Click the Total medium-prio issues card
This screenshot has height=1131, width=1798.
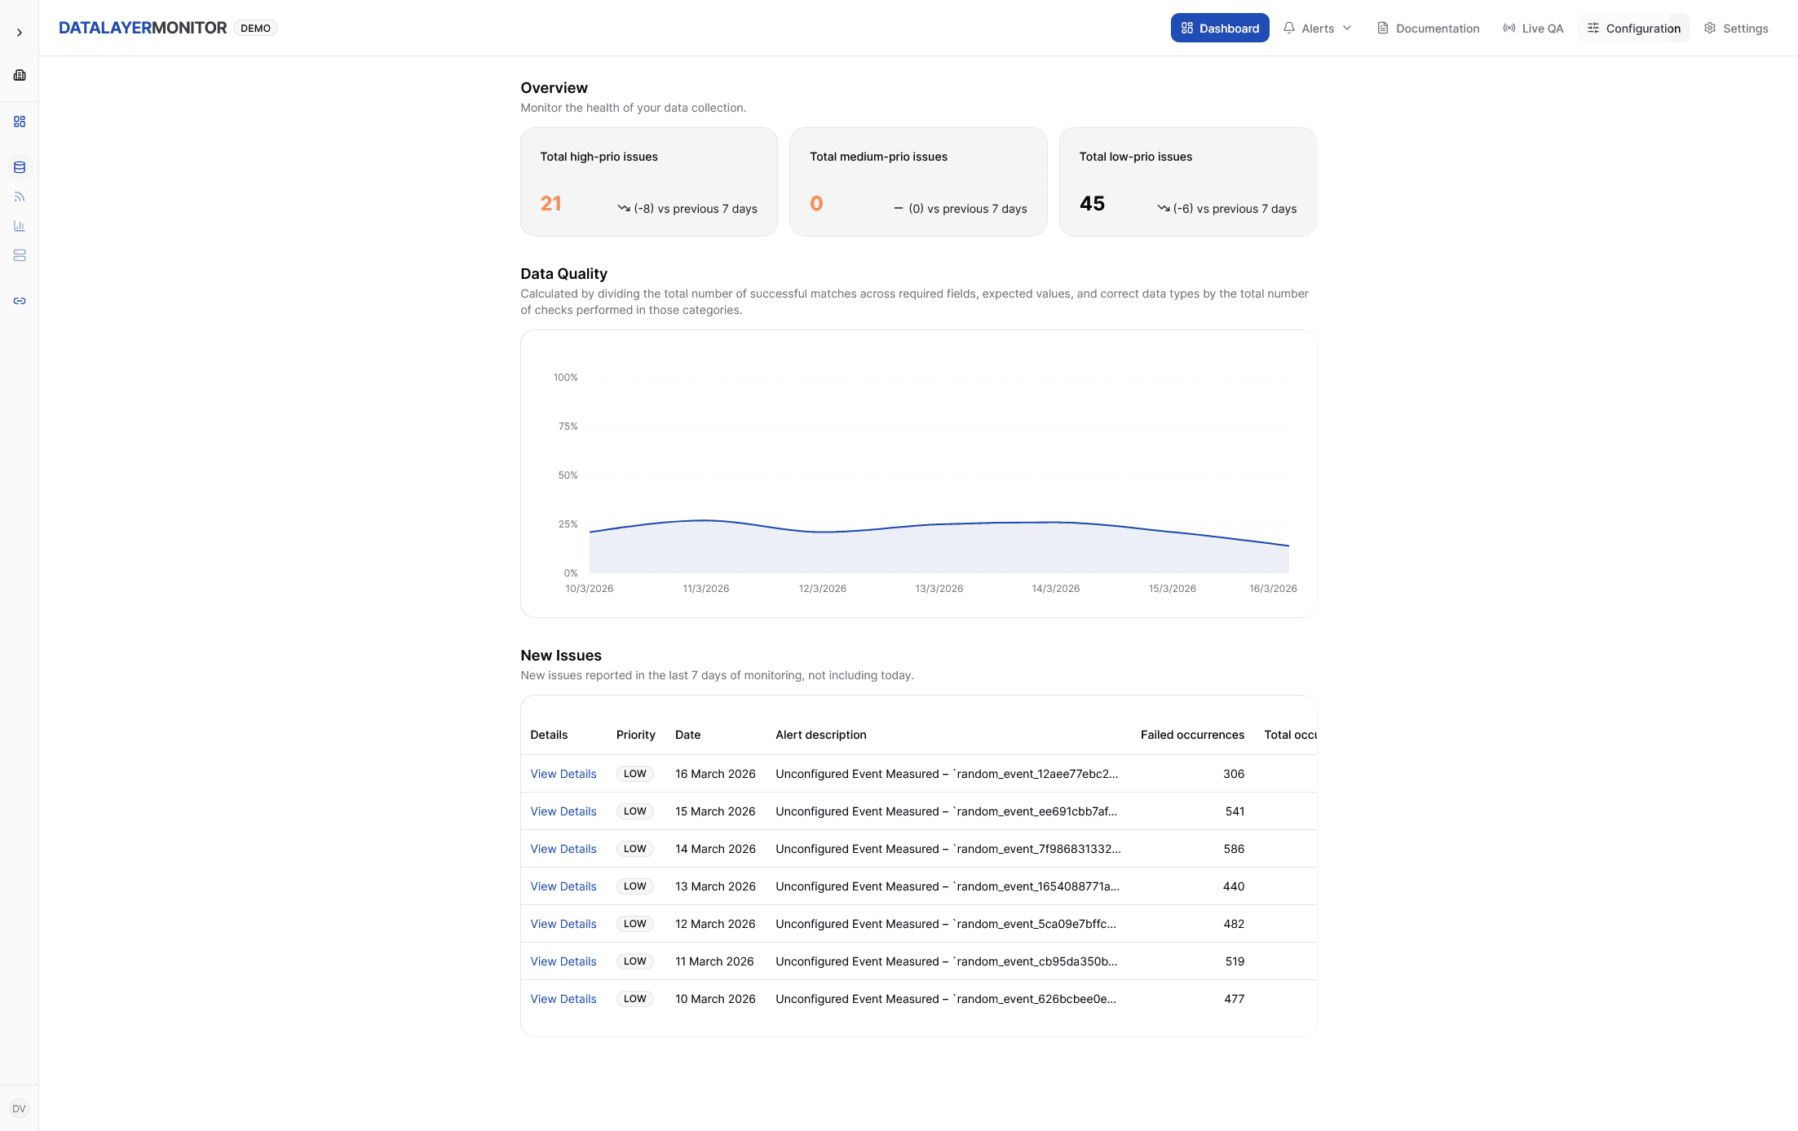918,182
